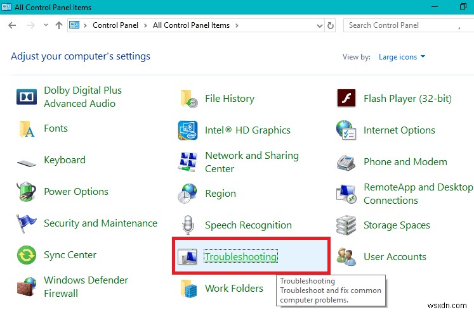Screen dimensions: 474x312
Task: Click the Search Control Panel field
Action: tap(408, 25)
